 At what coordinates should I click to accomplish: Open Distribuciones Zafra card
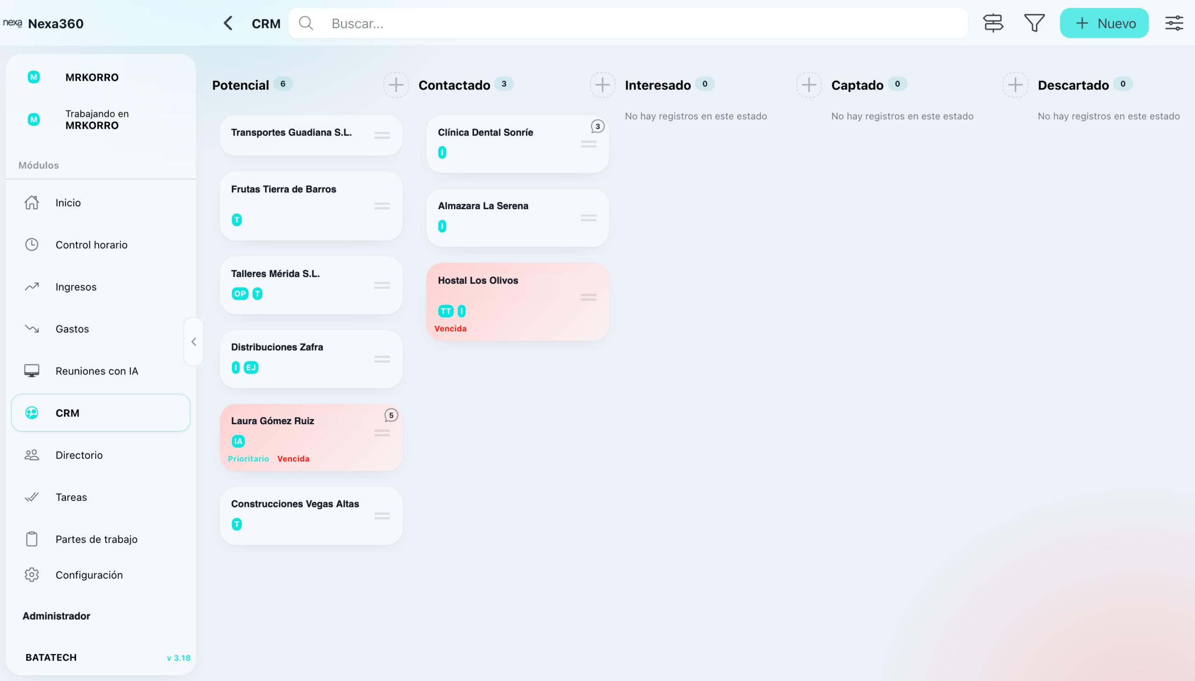coord(311,359)
